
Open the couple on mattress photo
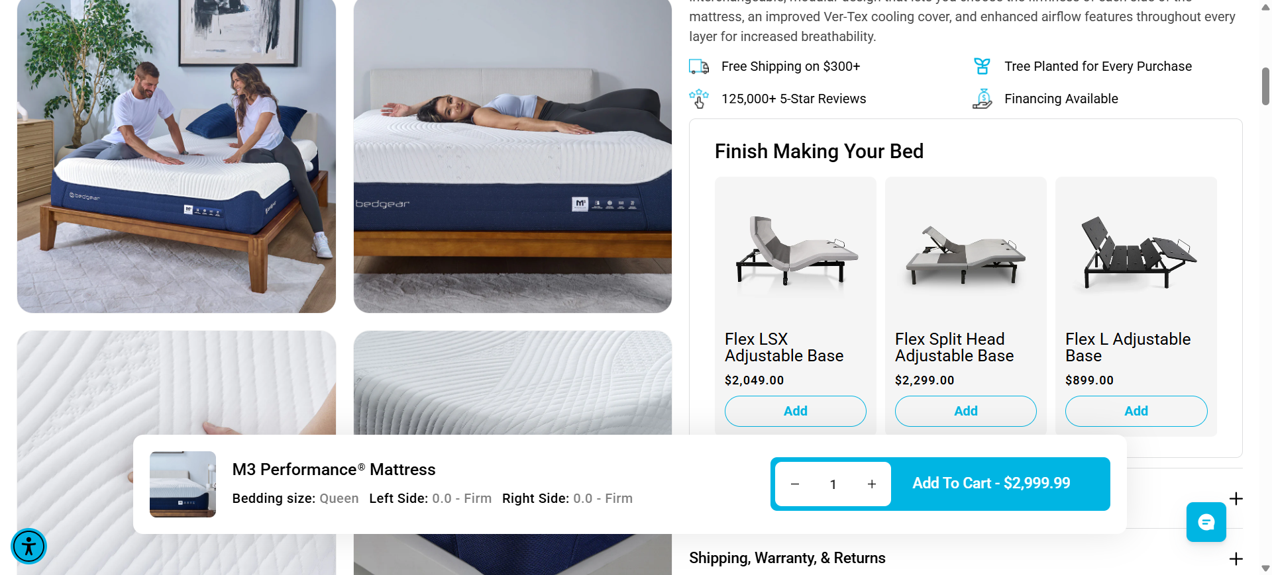pyautogui.click(x=176, y=156)
